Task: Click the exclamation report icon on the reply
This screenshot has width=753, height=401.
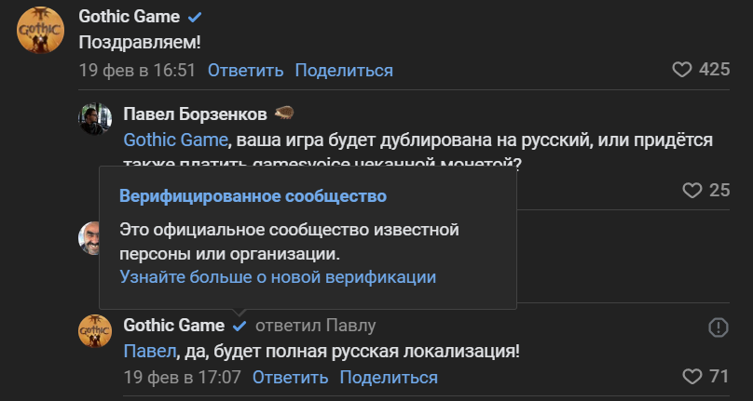Action: pyautogui.click(x=718, y=327)
